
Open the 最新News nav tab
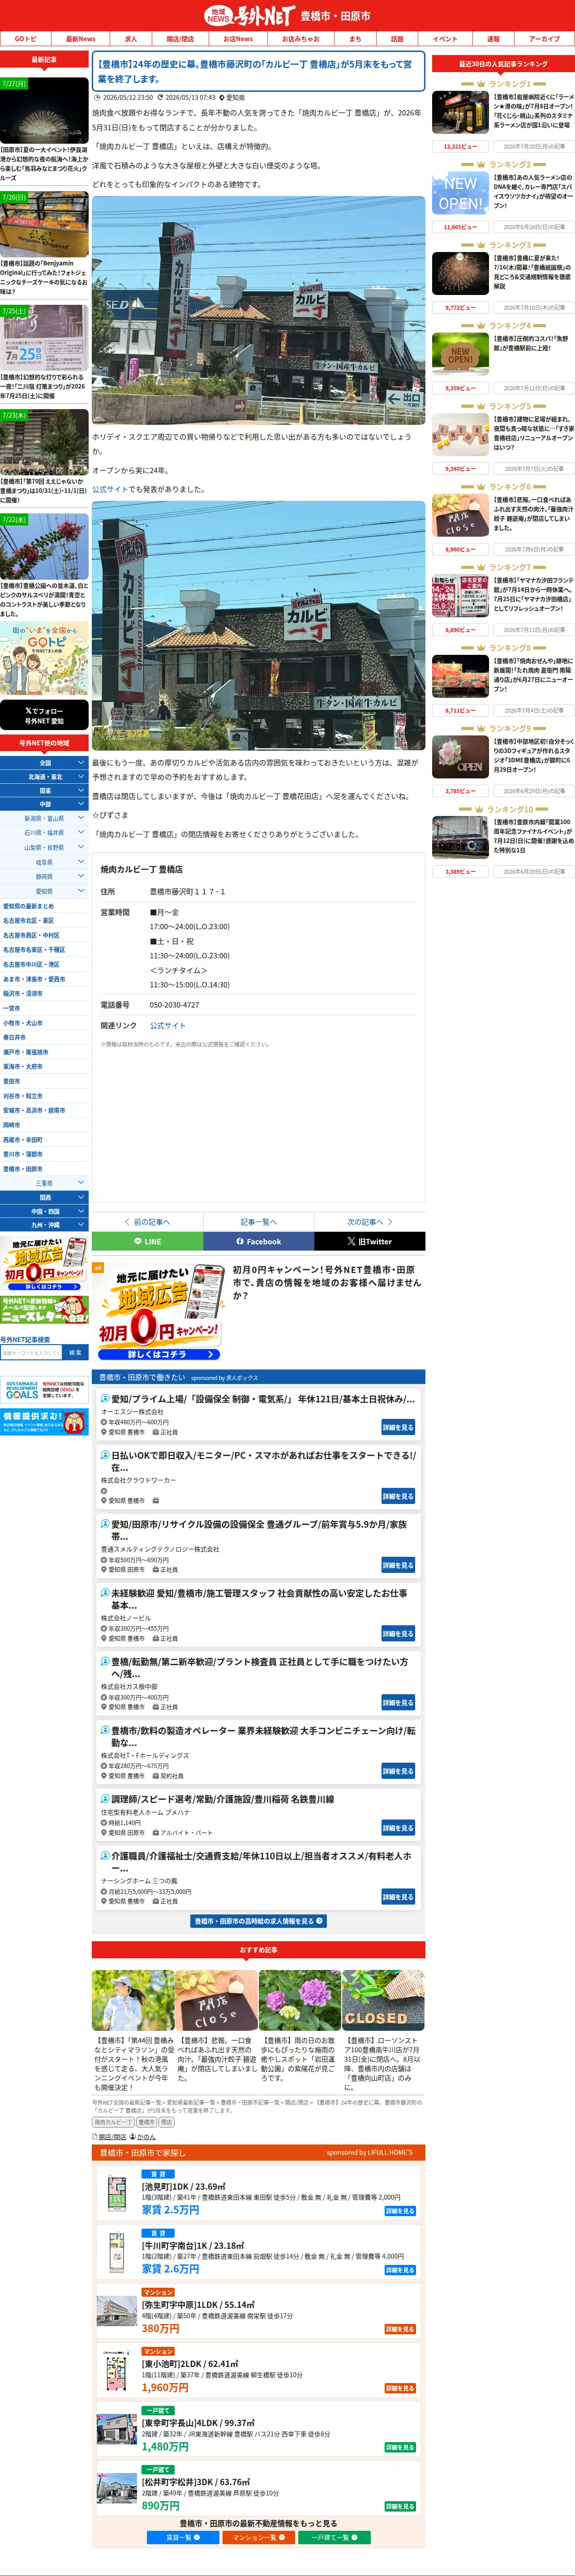click(81, 39)
